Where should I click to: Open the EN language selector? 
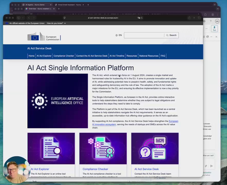coord(119,35)
